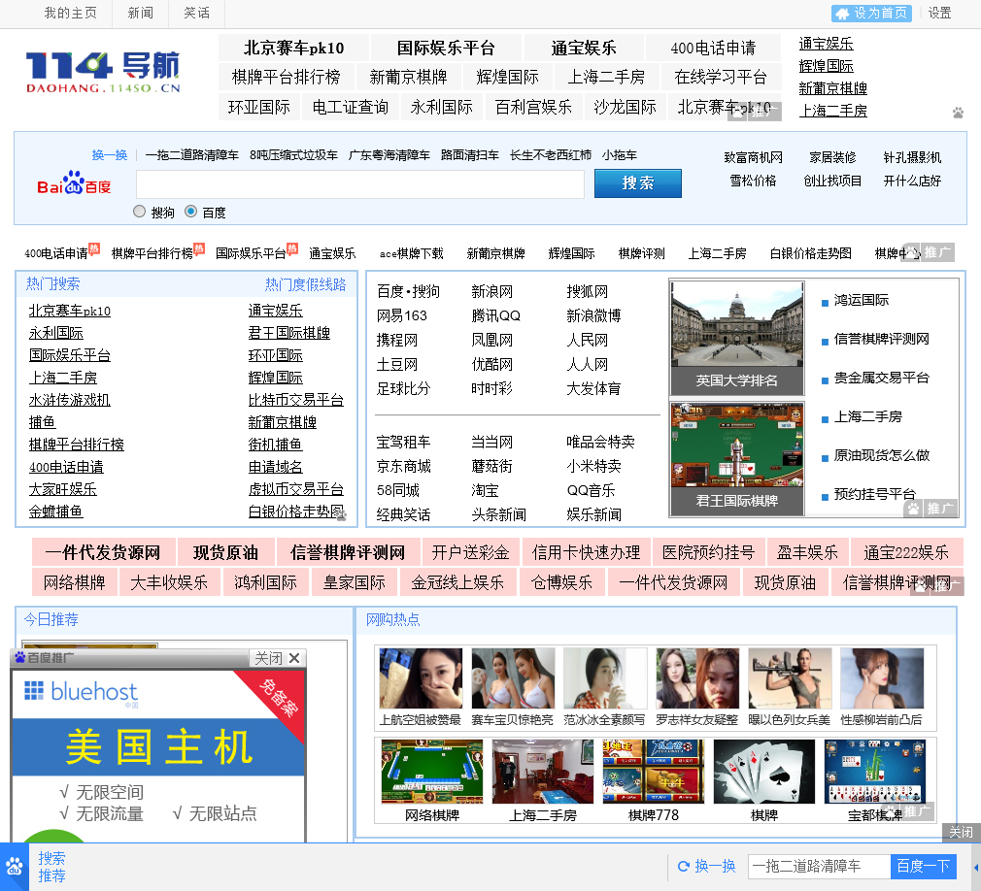The height and width of the screenshot is (891, 981).
Task: Click the 设为首页 button
Action: click(871, 14)
